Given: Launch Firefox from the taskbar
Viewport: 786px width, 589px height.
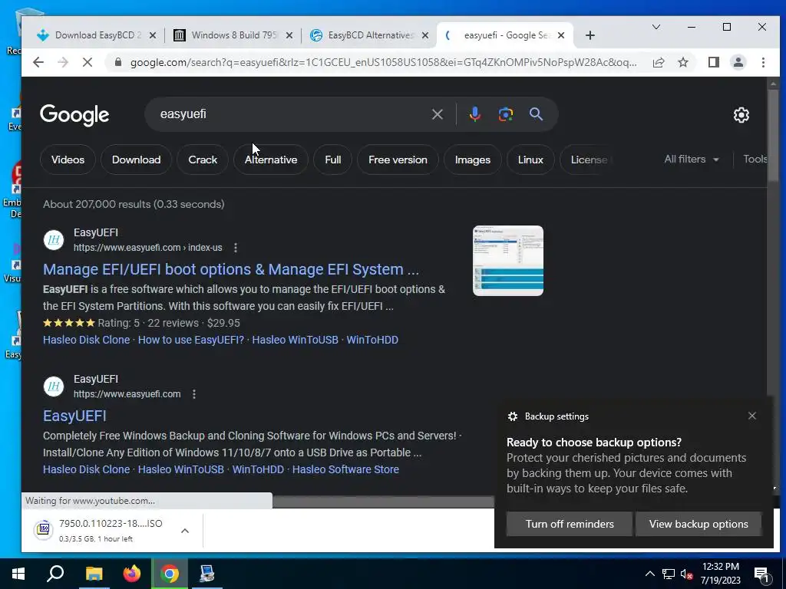Looking at the screenshot, I should click(x=132, y=574).
